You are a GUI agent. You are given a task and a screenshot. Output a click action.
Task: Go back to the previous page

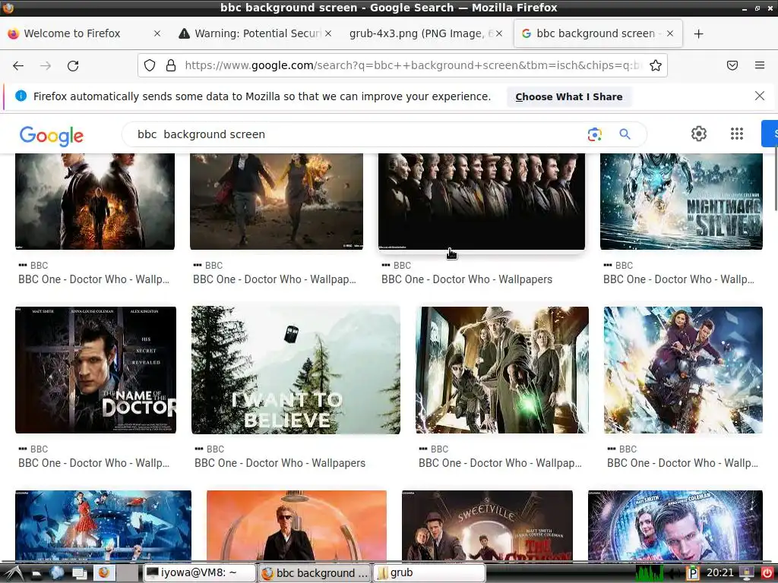pyautogui.click(x=18, y=65)
